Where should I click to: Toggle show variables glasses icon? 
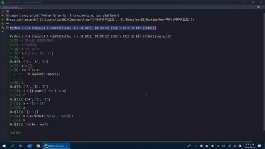pos(7,24)
